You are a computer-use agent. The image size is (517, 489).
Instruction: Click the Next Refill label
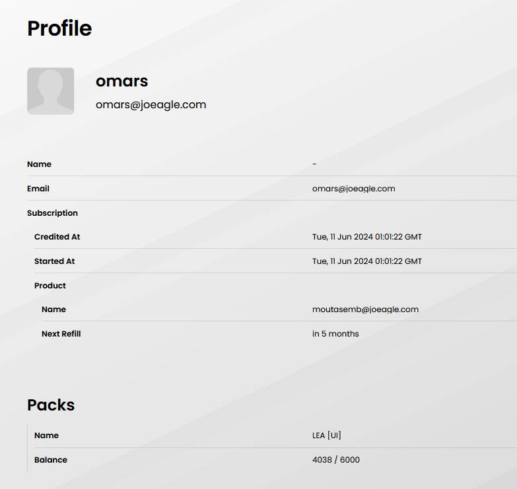(61, 334)
